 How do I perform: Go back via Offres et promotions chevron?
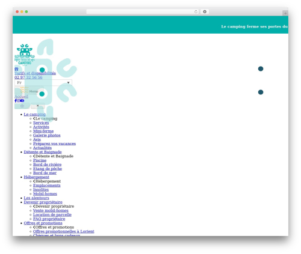coord(34,227)
